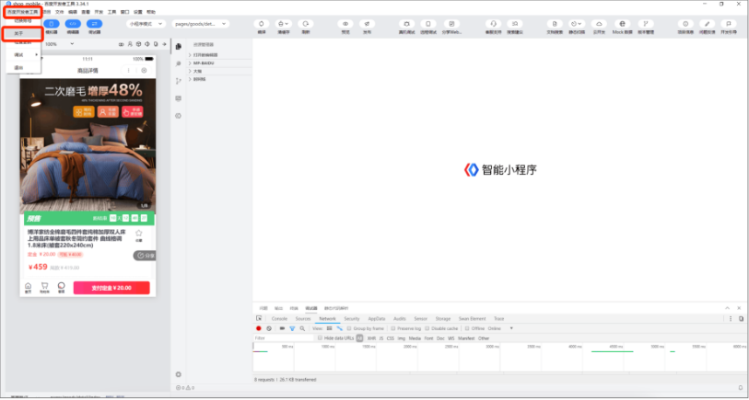This screenshot has width=749, height=400.
Task: Open the 100% zoom dropdown in simulator
Action: coord(60,44)
